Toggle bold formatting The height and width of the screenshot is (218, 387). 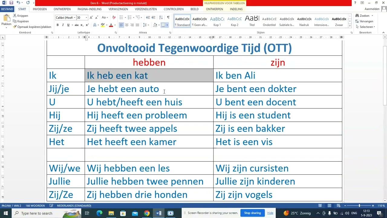[57, 25]
